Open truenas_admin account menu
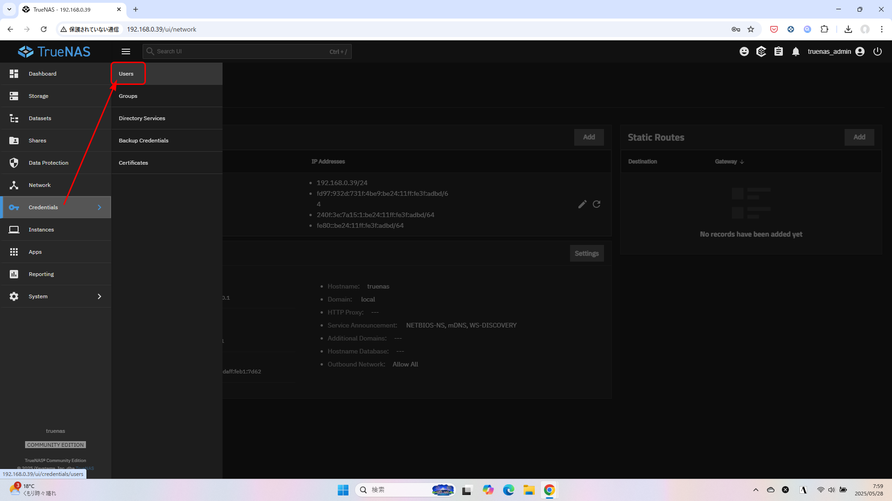 coord(836,51)
